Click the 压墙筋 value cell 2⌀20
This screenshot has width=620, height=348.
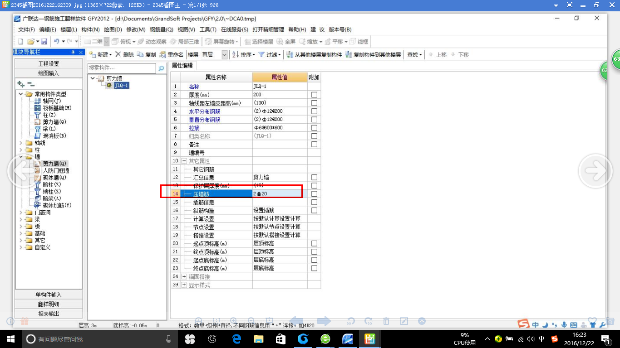(280, 194)
